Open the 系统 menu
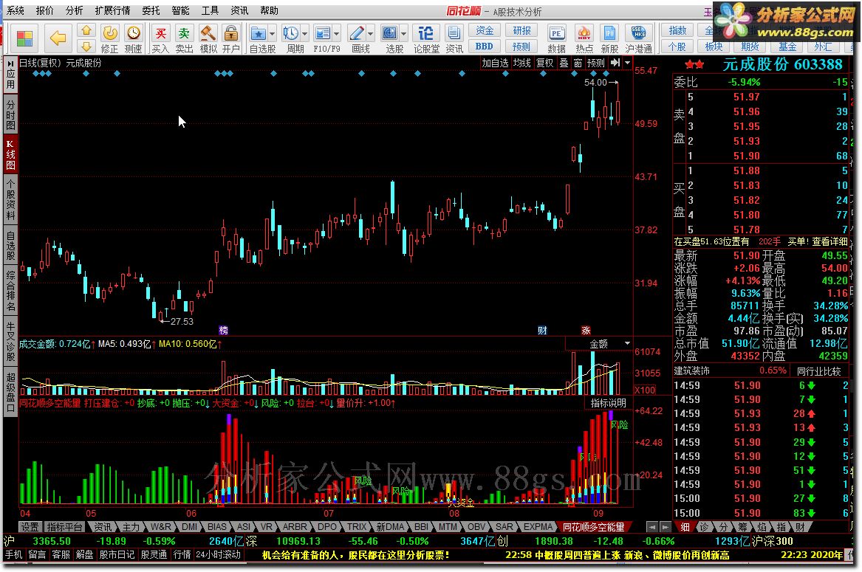The image size is (862, 572). pyautogui.click(x=15, y=10)
